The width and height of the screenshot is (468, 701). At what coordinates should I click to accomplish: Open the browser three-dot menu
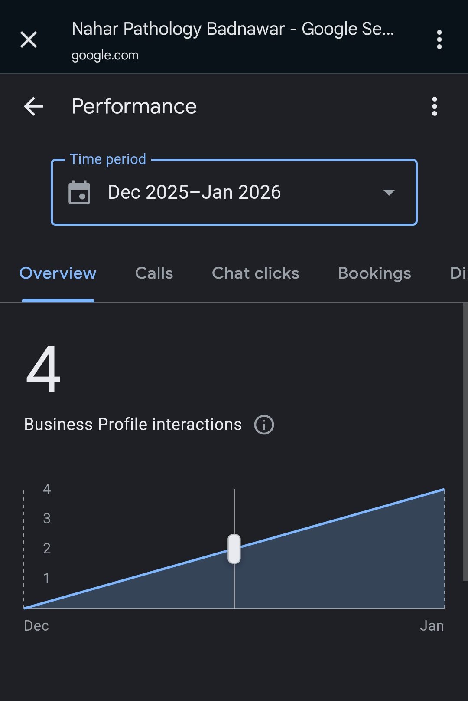(x=439, y=40)
